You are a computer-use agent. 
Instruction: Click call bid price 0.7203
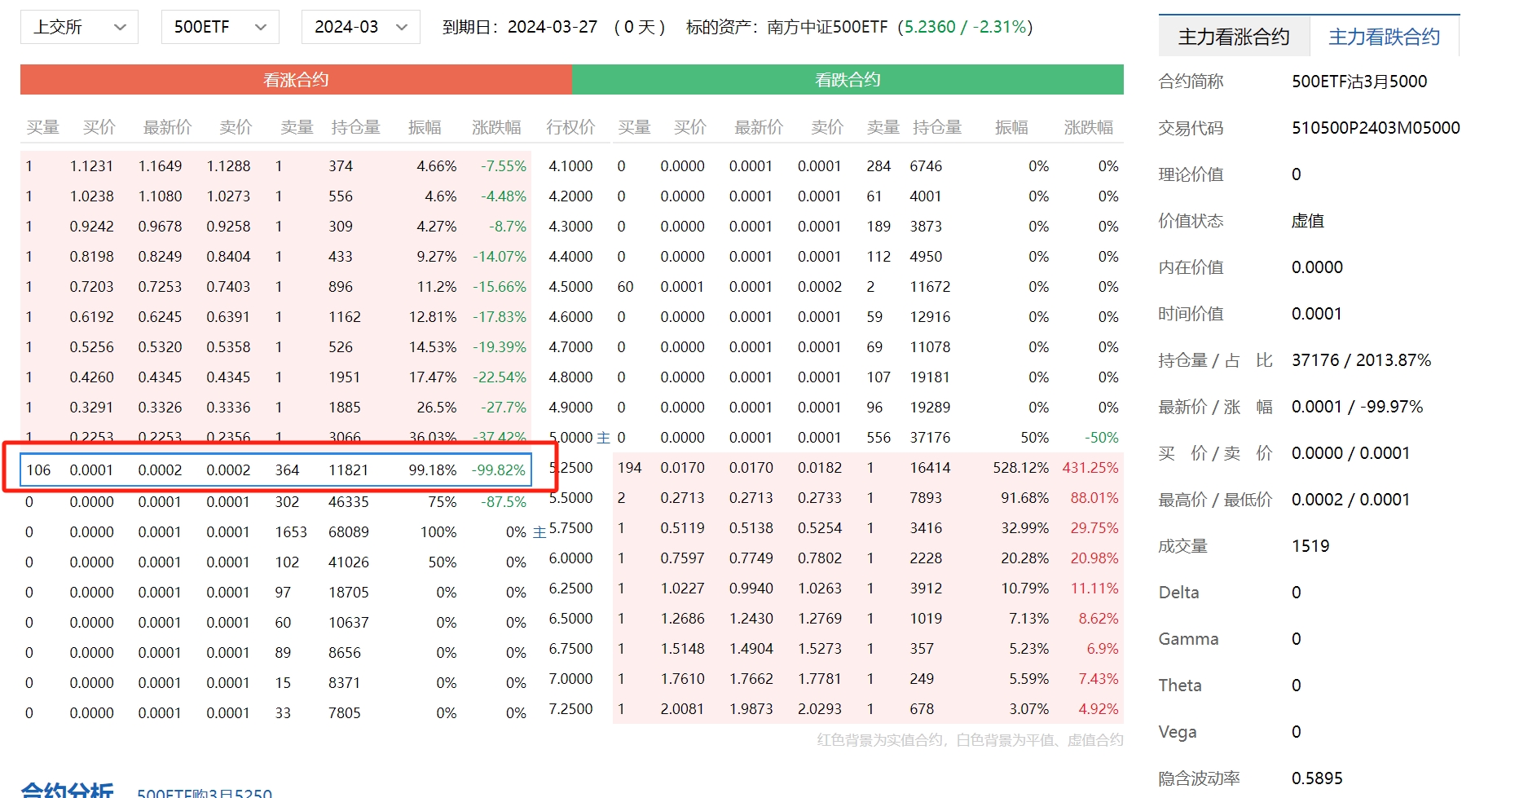point(91,287)
